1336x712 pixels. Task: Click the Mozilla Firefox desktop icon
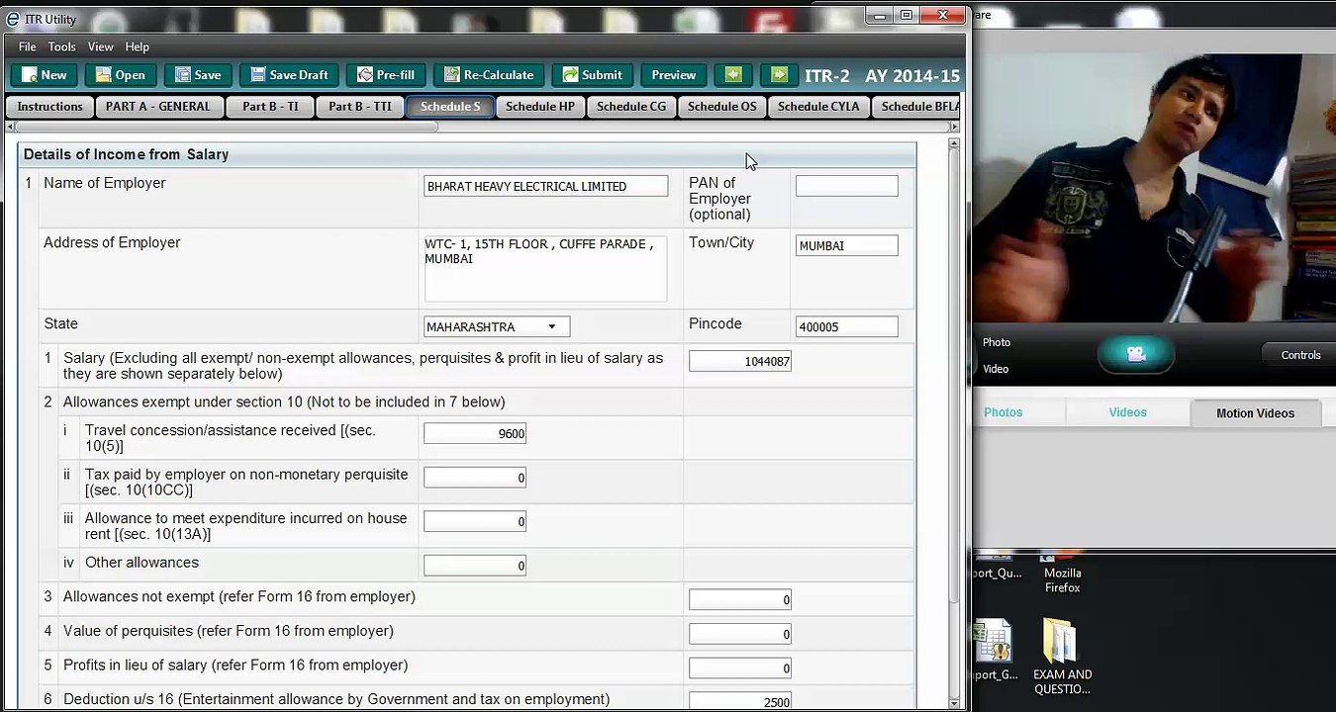click(x=1062, y=572)
